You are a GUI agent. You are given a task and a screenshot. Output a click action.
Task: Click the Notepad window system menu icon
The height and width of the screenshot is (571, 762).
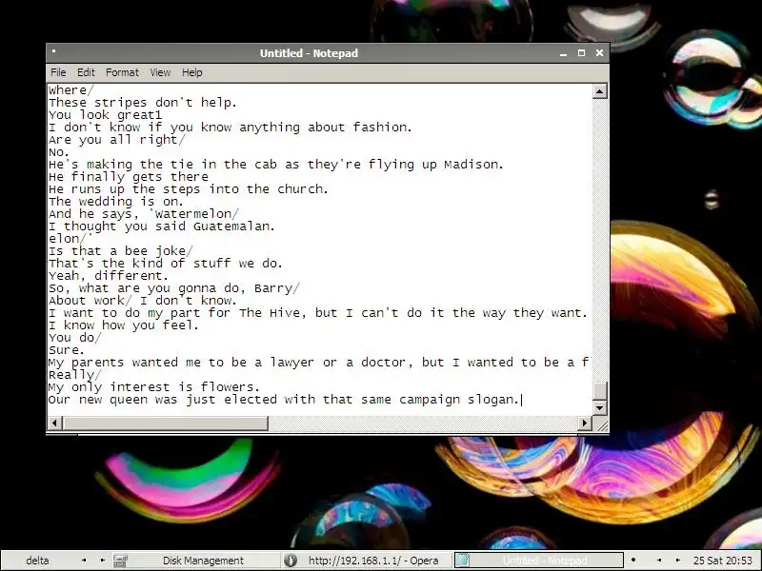(54, 51)
